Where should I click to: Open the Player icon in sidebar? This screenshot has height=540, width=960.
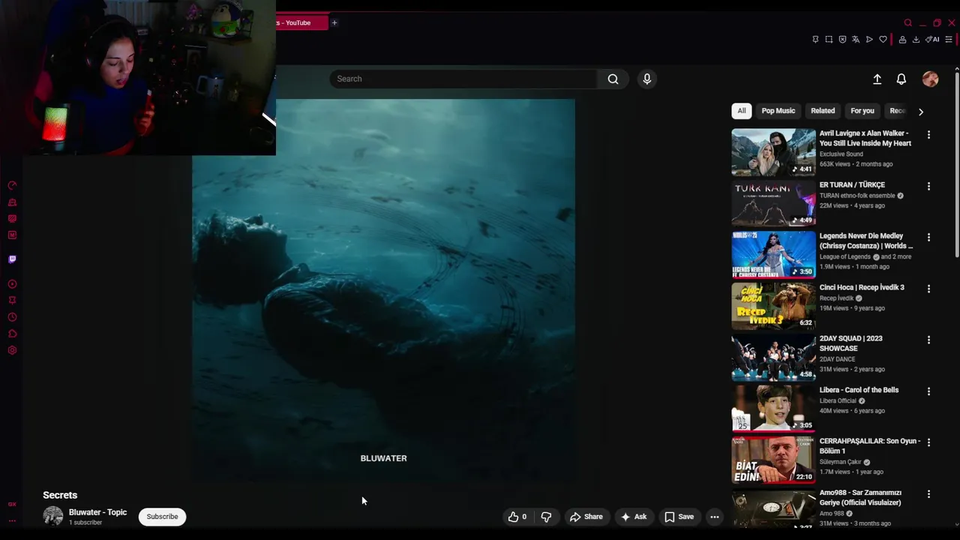click(x=12, y=284)
